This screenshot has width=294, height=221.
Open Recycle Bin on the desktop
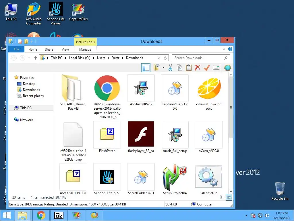[280, 191]
